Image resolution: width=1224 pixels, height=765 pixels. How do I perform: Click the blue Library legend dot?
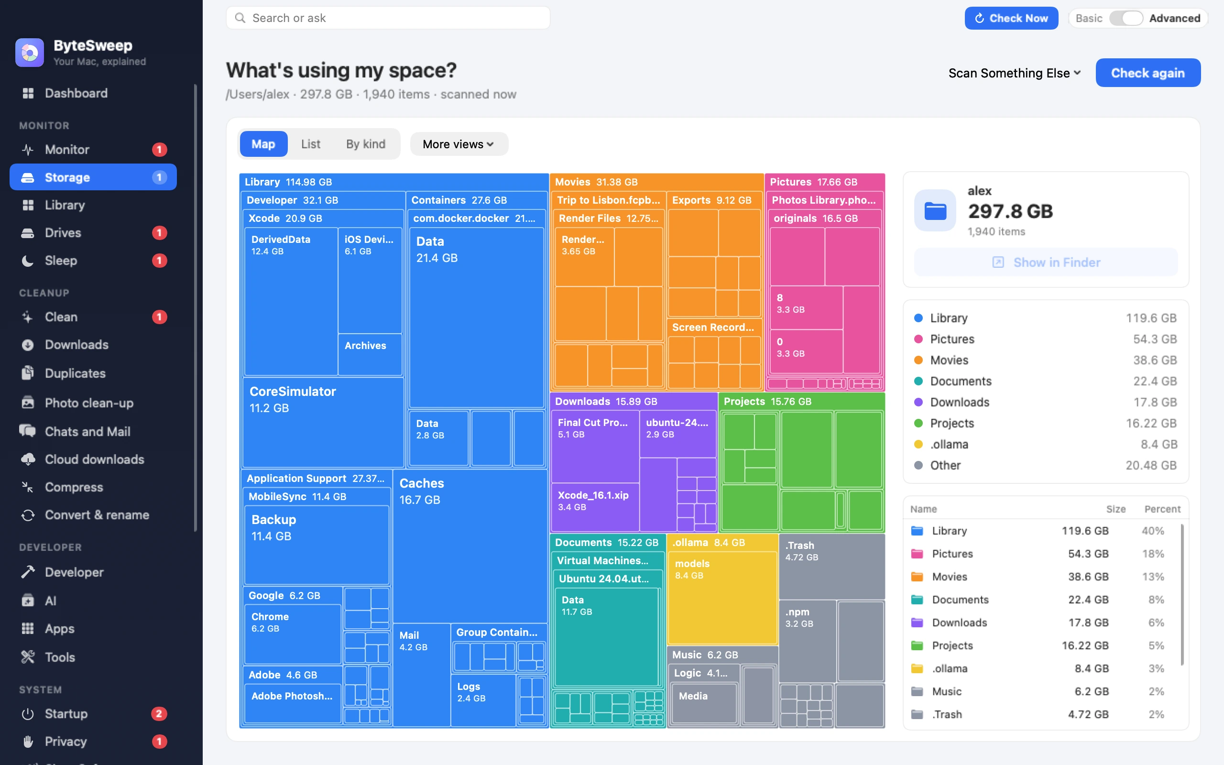click(x=918, y=318)
